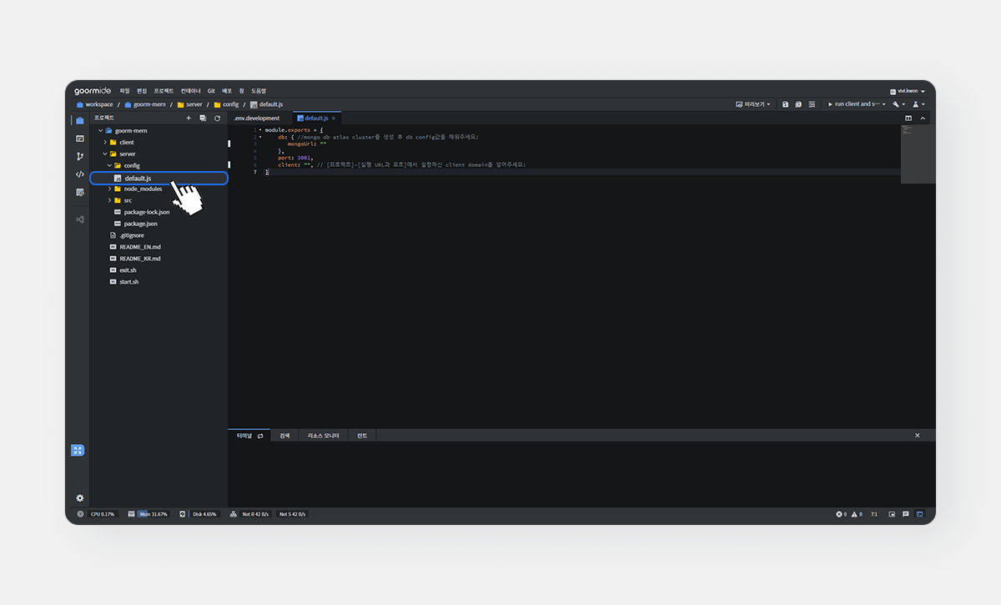Screen dimensions: 1001x605
Task: Click the refresh icon on the terminal tab
Action: coord(260,436)
